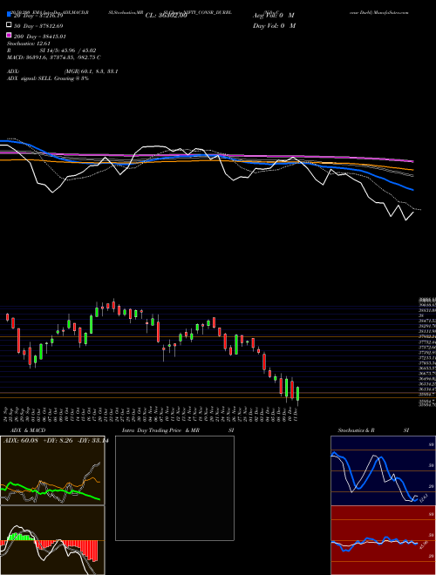The height and width of the screenshot is (575, 436).
Task: Click the 'ADX: 60.08 +DY: 8.26 -DY: 33.14' readout
Action: (55, 441)
